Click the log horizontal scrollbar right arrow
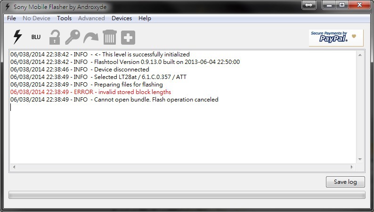 tap(352, 167)
